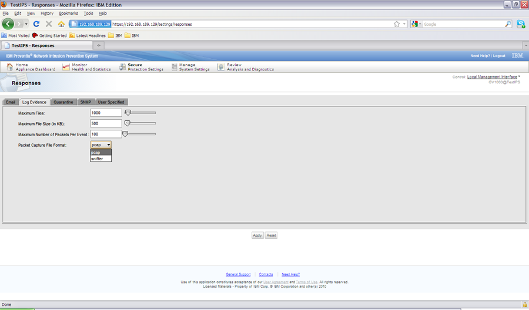The image size is (529, 310).
Task: Click the Skype icon in browser toolbar
Action: 521,24
